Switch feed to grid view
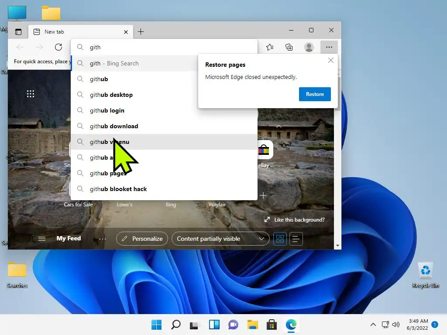The height and width of the screenshot is (335, 447). point(280,239)
